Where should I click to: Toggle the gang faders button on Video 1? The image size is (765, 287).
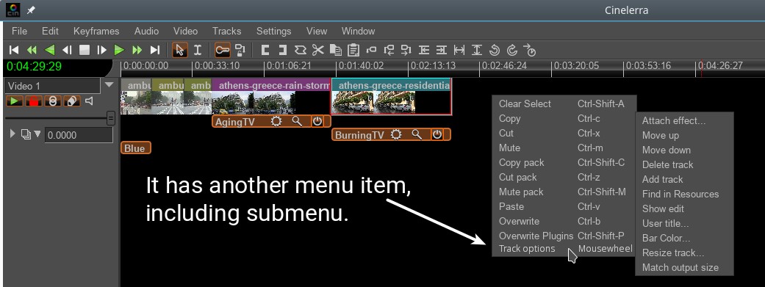53,101
